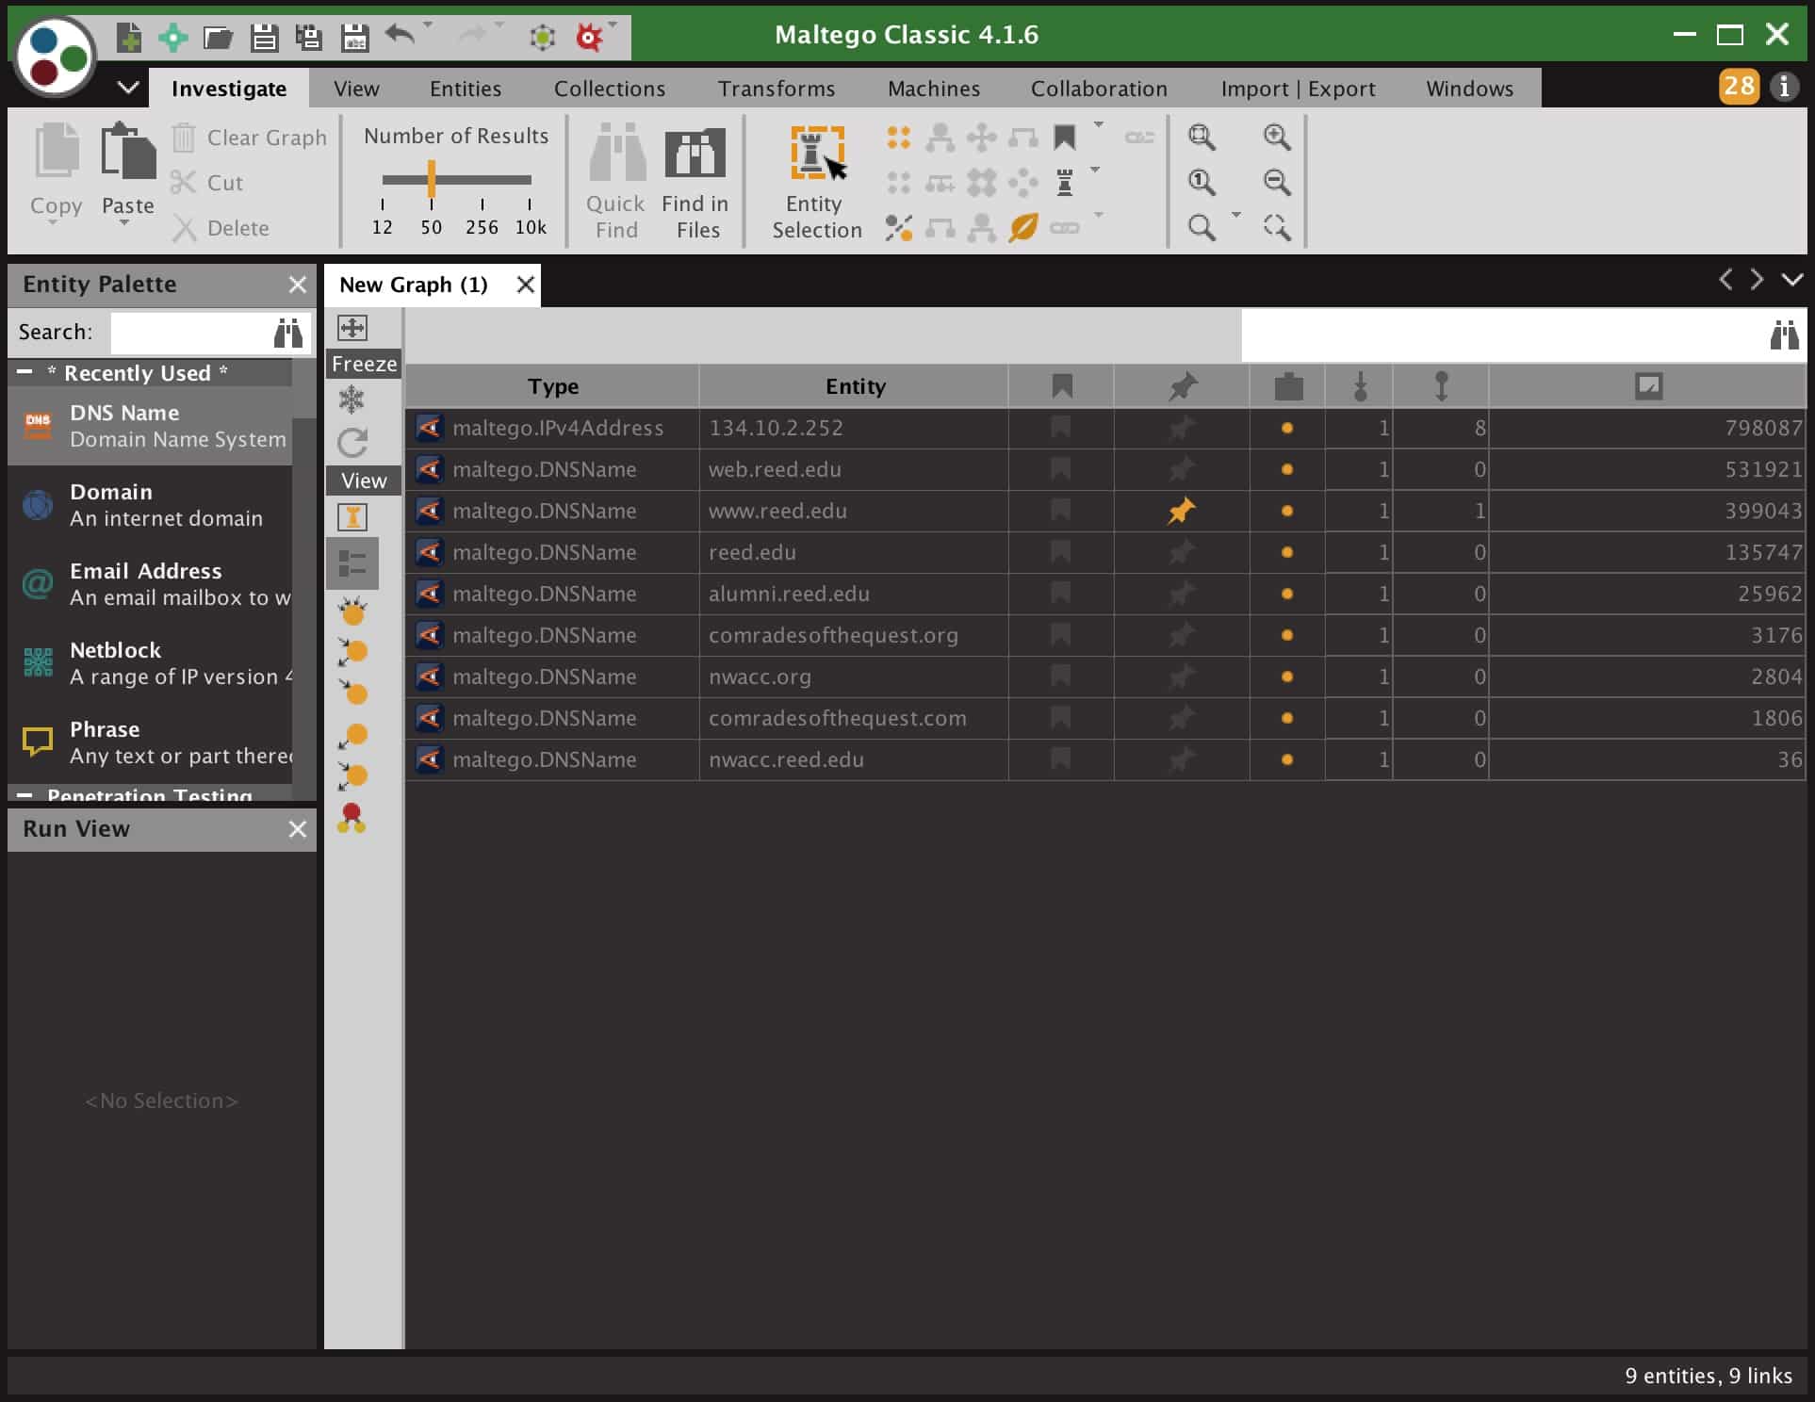
Task: Activate the Entity Selection tool
Action: (817, 183)
